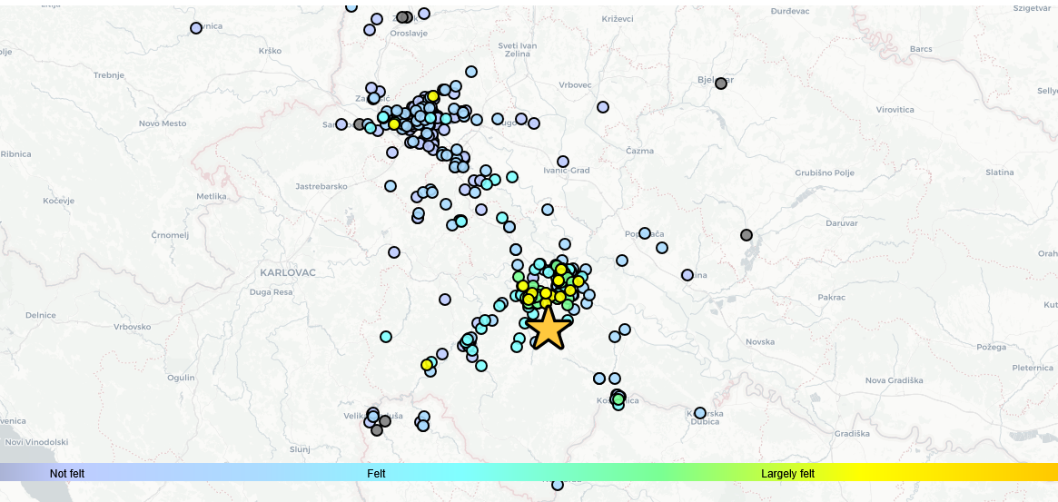Viewport: 1058px width, 502px height.
Task: Select the gray marker west of Daruvar
Action: 747,235
